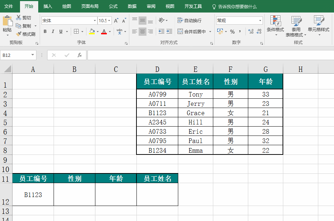334x221 pixels.
Task: Align cell text to the left
Action: [134, 31]
